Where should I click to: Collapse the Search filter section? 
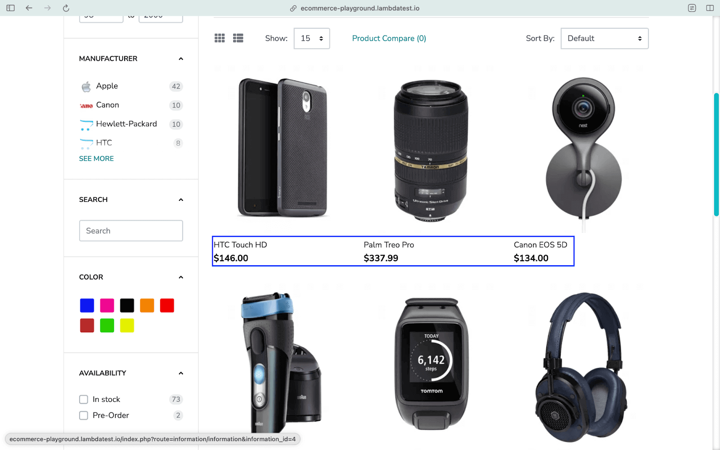(x=181, y=200)
